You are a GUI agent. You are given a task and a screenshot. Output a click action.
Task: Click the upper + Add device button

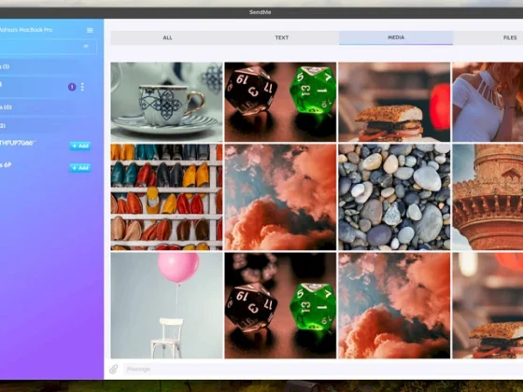point(80,146)
